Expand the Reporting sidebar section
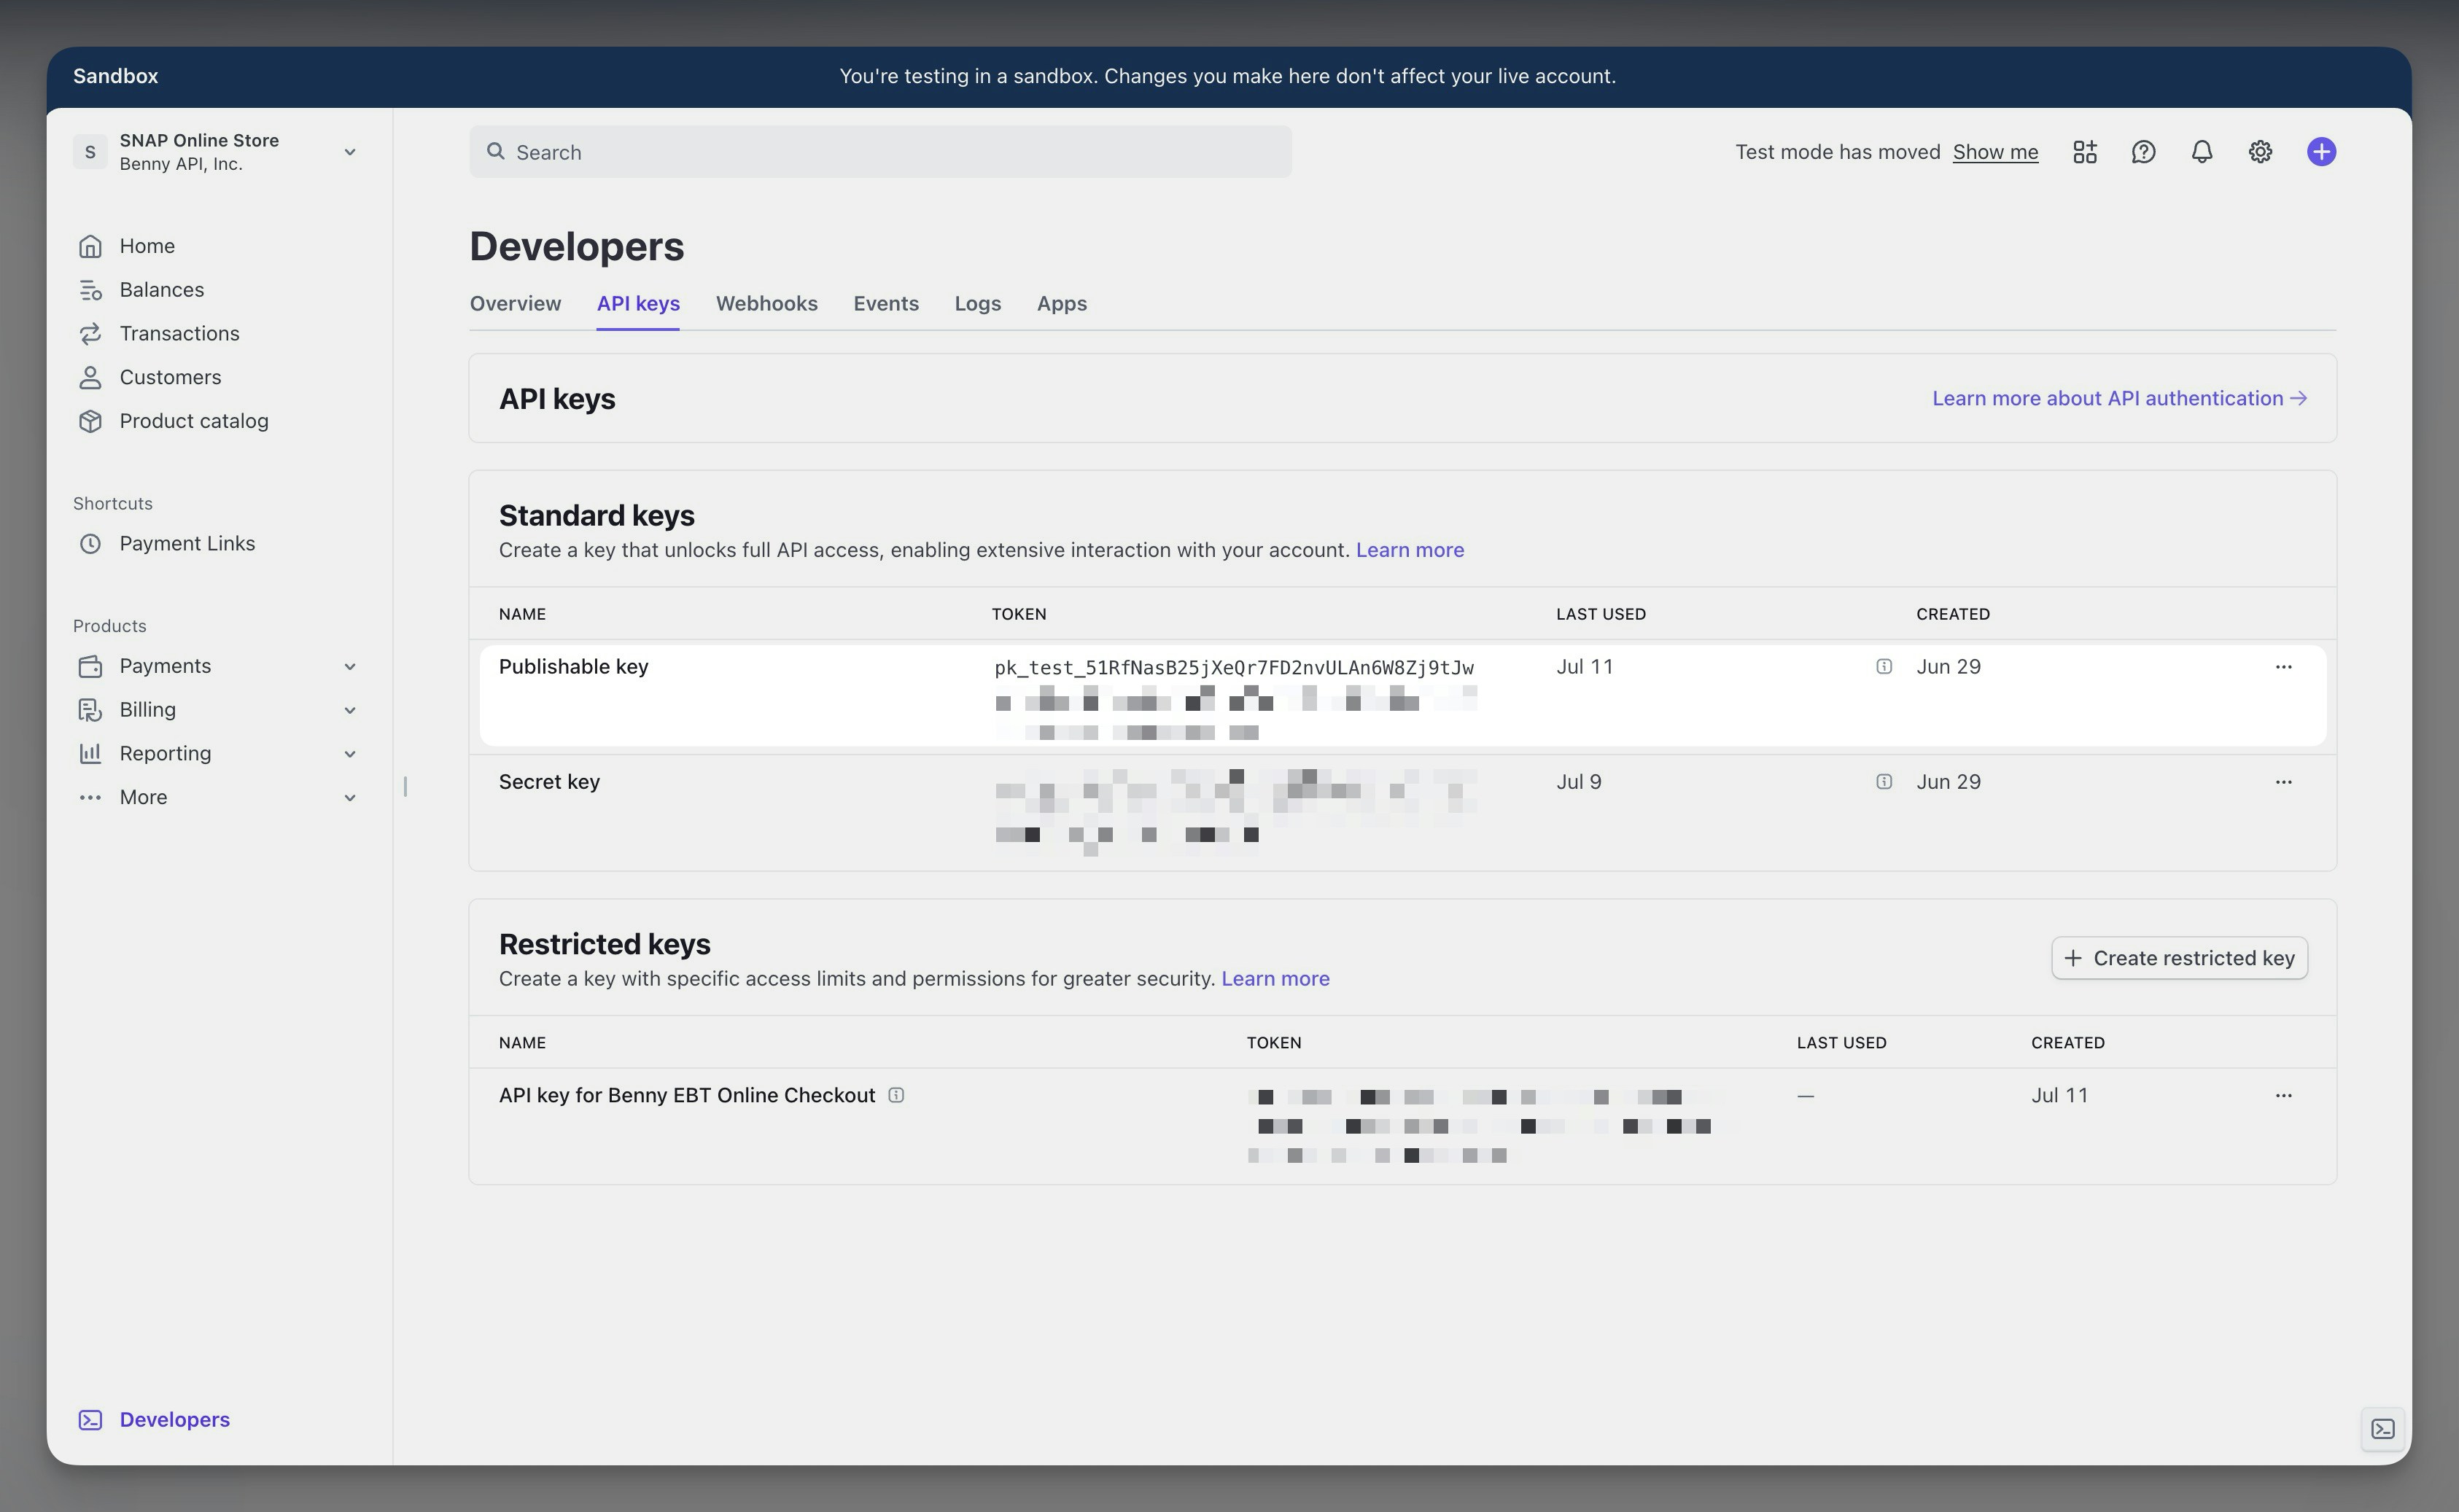Screen dimensions: 2459x1512 point(349,754)
